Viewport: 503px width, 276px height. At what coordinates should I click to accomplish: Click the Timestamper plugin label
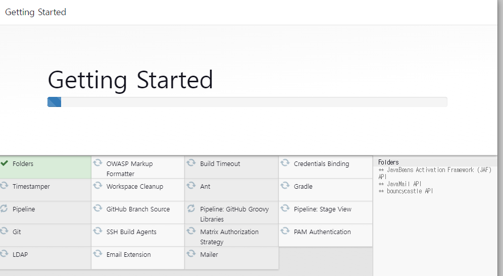click(x=31, y=187)
